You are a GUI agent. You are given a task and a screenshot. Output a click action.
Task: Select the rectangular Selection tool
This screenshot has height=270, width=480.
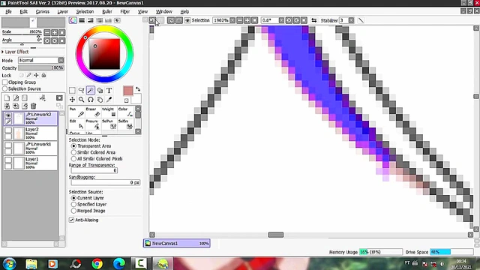(72, 90)
